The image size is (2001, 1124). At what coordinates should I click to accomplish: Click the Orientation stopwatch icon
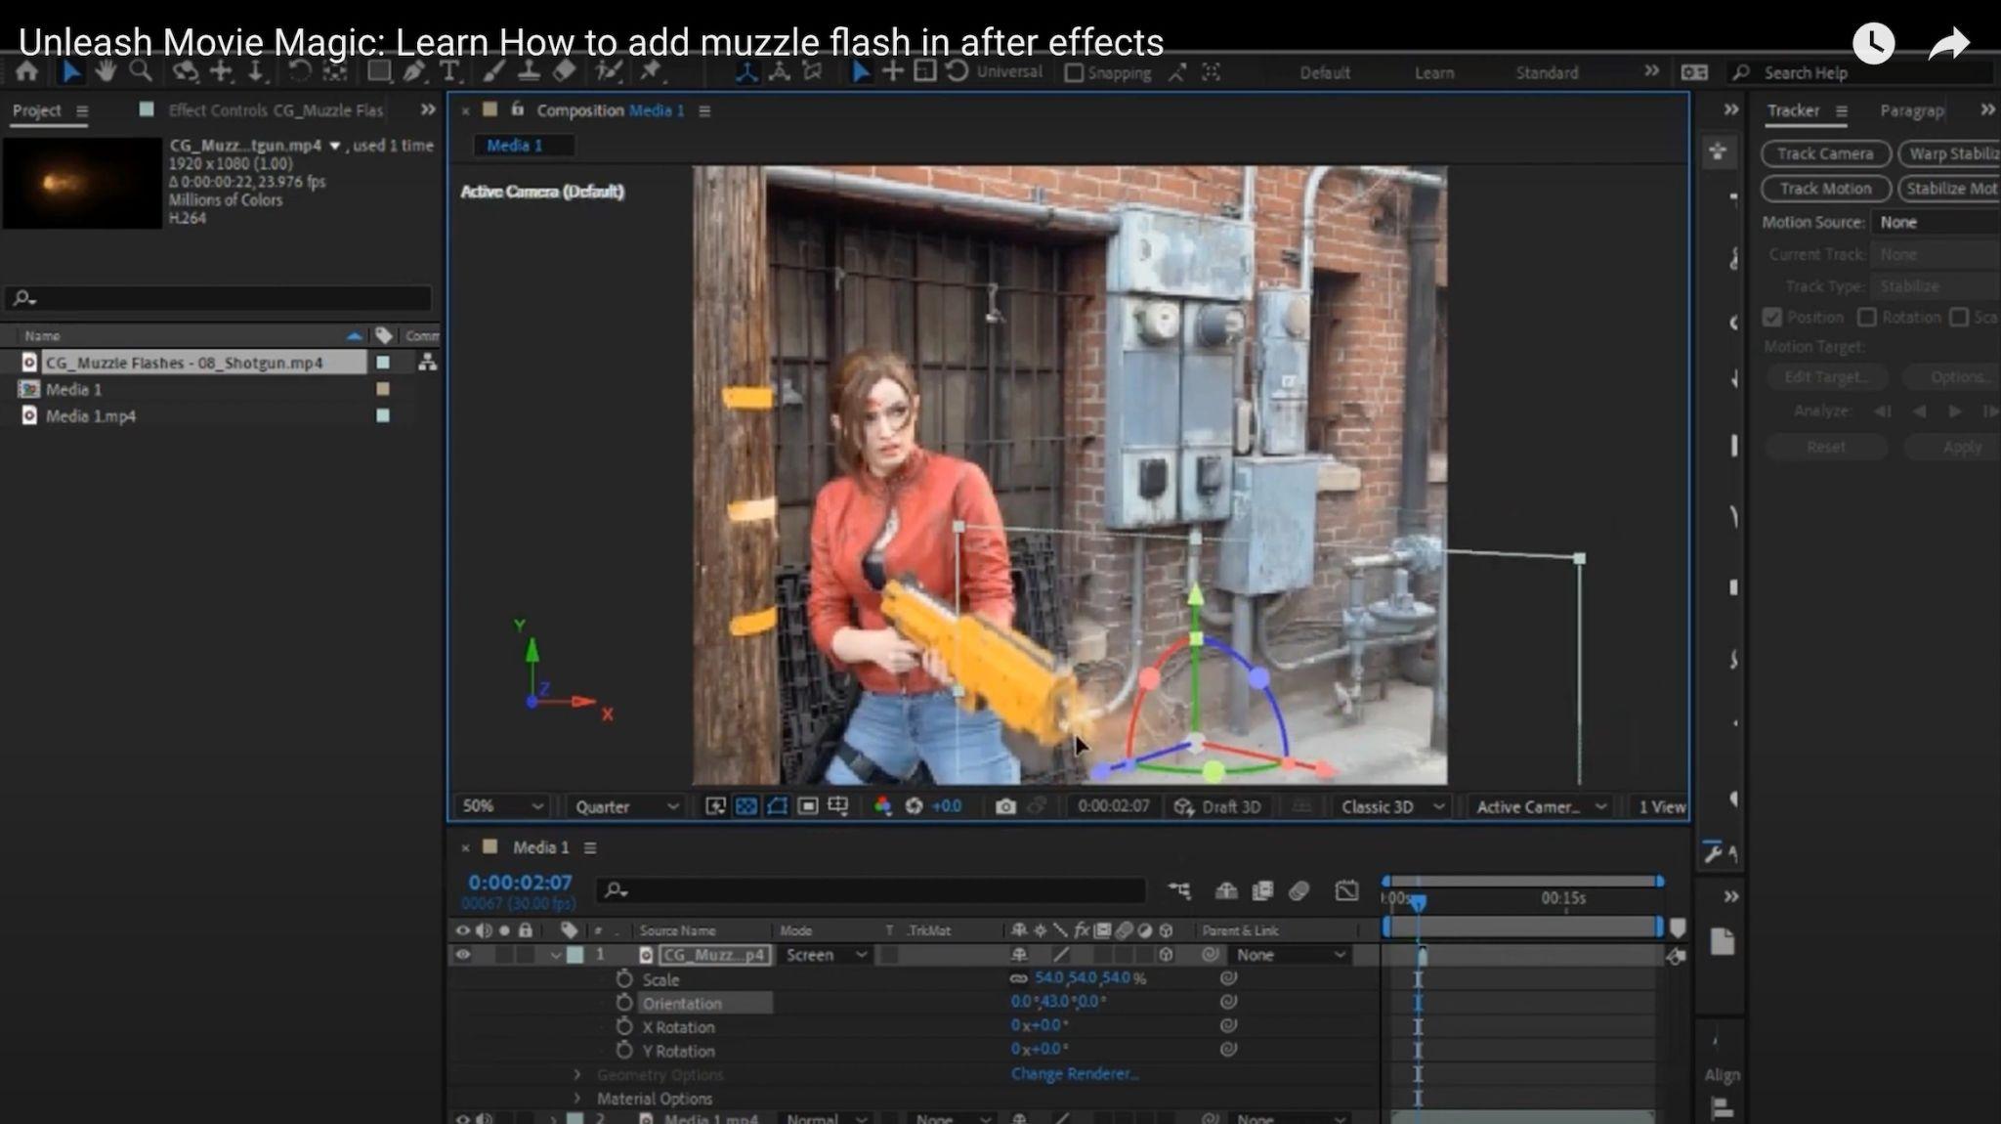(624, 1003)
